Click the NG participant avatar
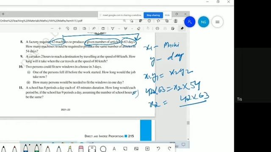Screen dimensions: 271x152 (203, 22)
